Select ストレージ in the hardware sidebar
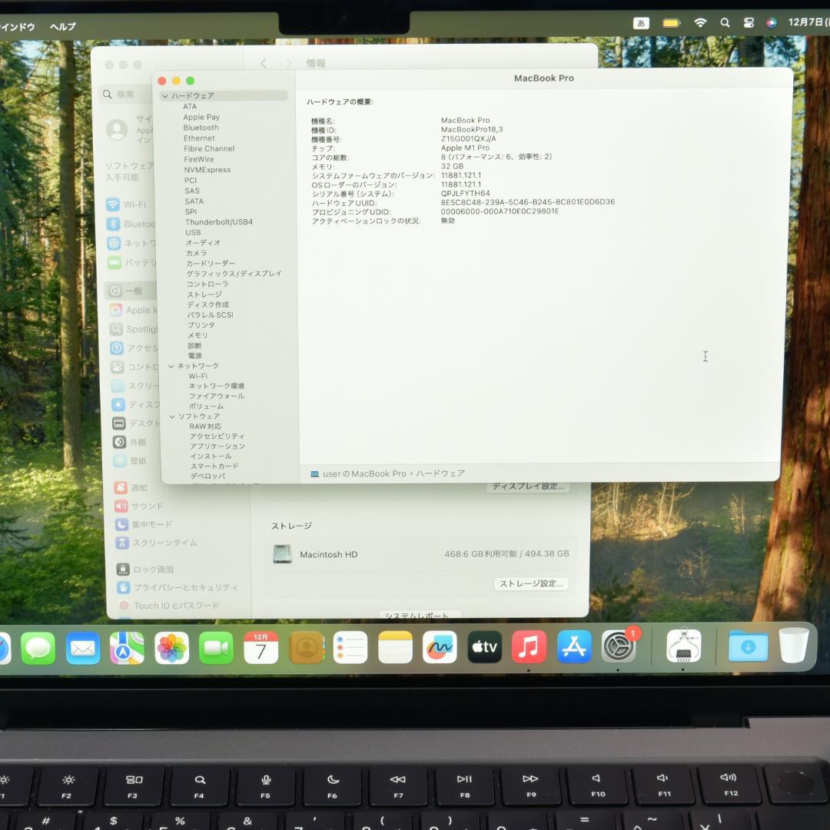The height and width of the screenshot is (830, 830). (204, 294)
